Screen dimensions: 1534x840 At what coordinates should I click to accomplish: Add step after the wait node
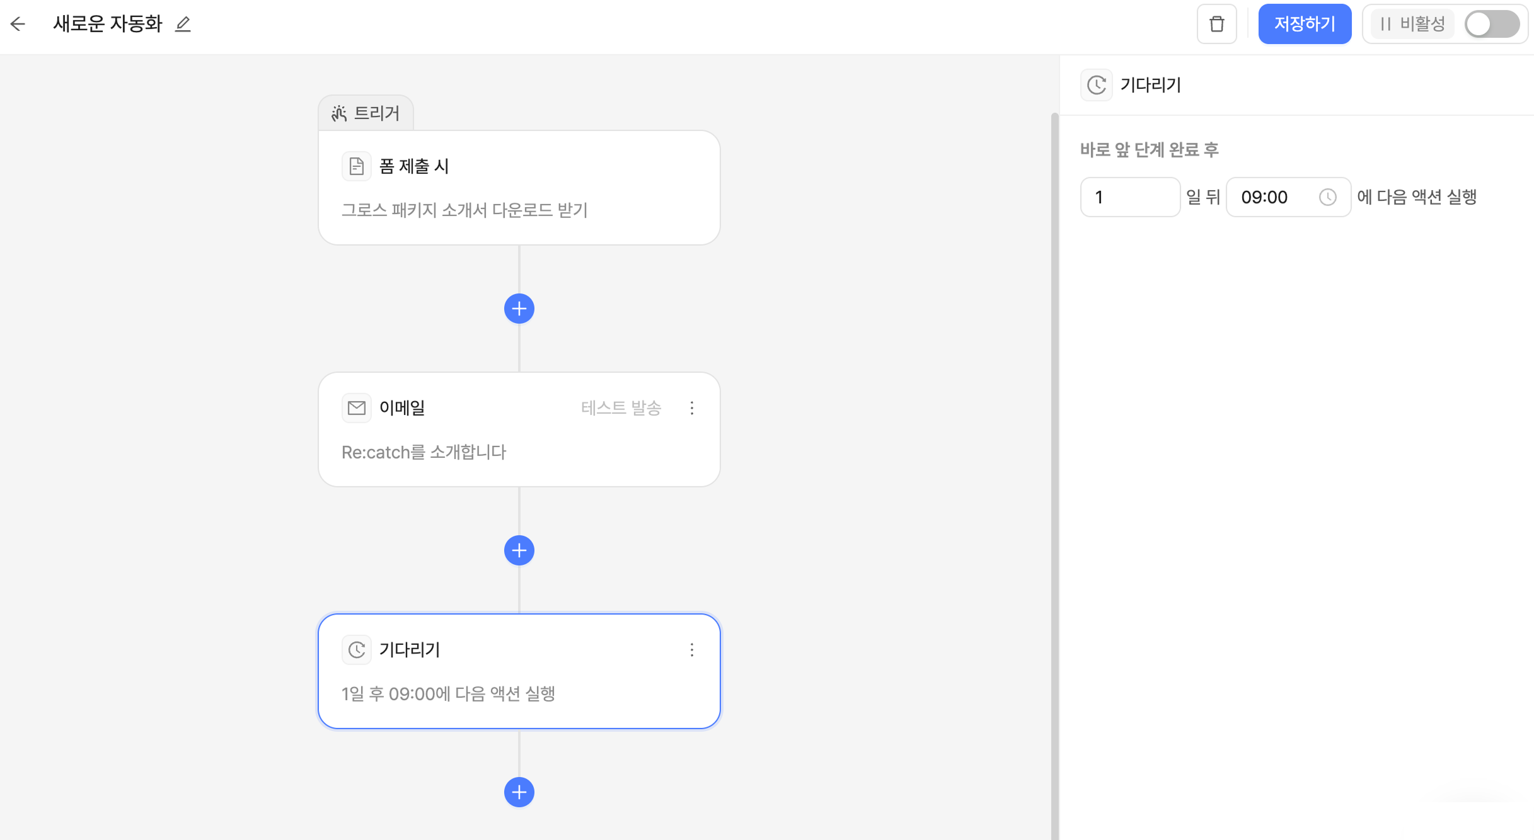519,792
